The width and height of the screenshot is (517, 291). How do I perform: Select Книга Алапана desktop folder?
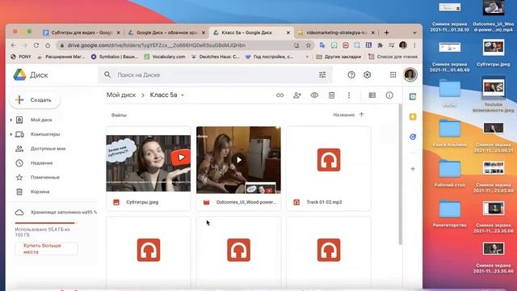point(450,133)
